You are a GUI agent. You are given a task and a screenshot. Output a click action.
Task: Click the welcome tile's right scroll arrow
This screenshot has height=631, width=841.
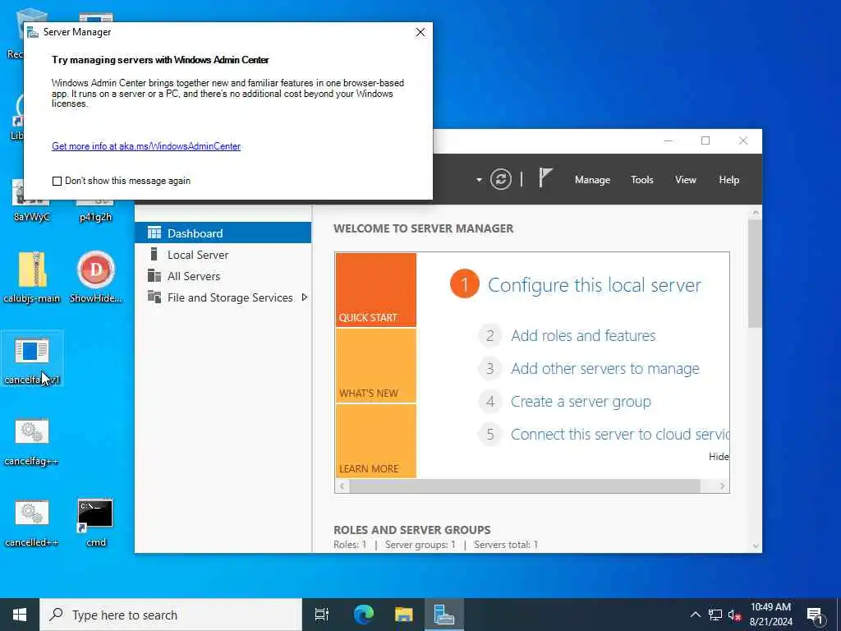tap(723, 486)
